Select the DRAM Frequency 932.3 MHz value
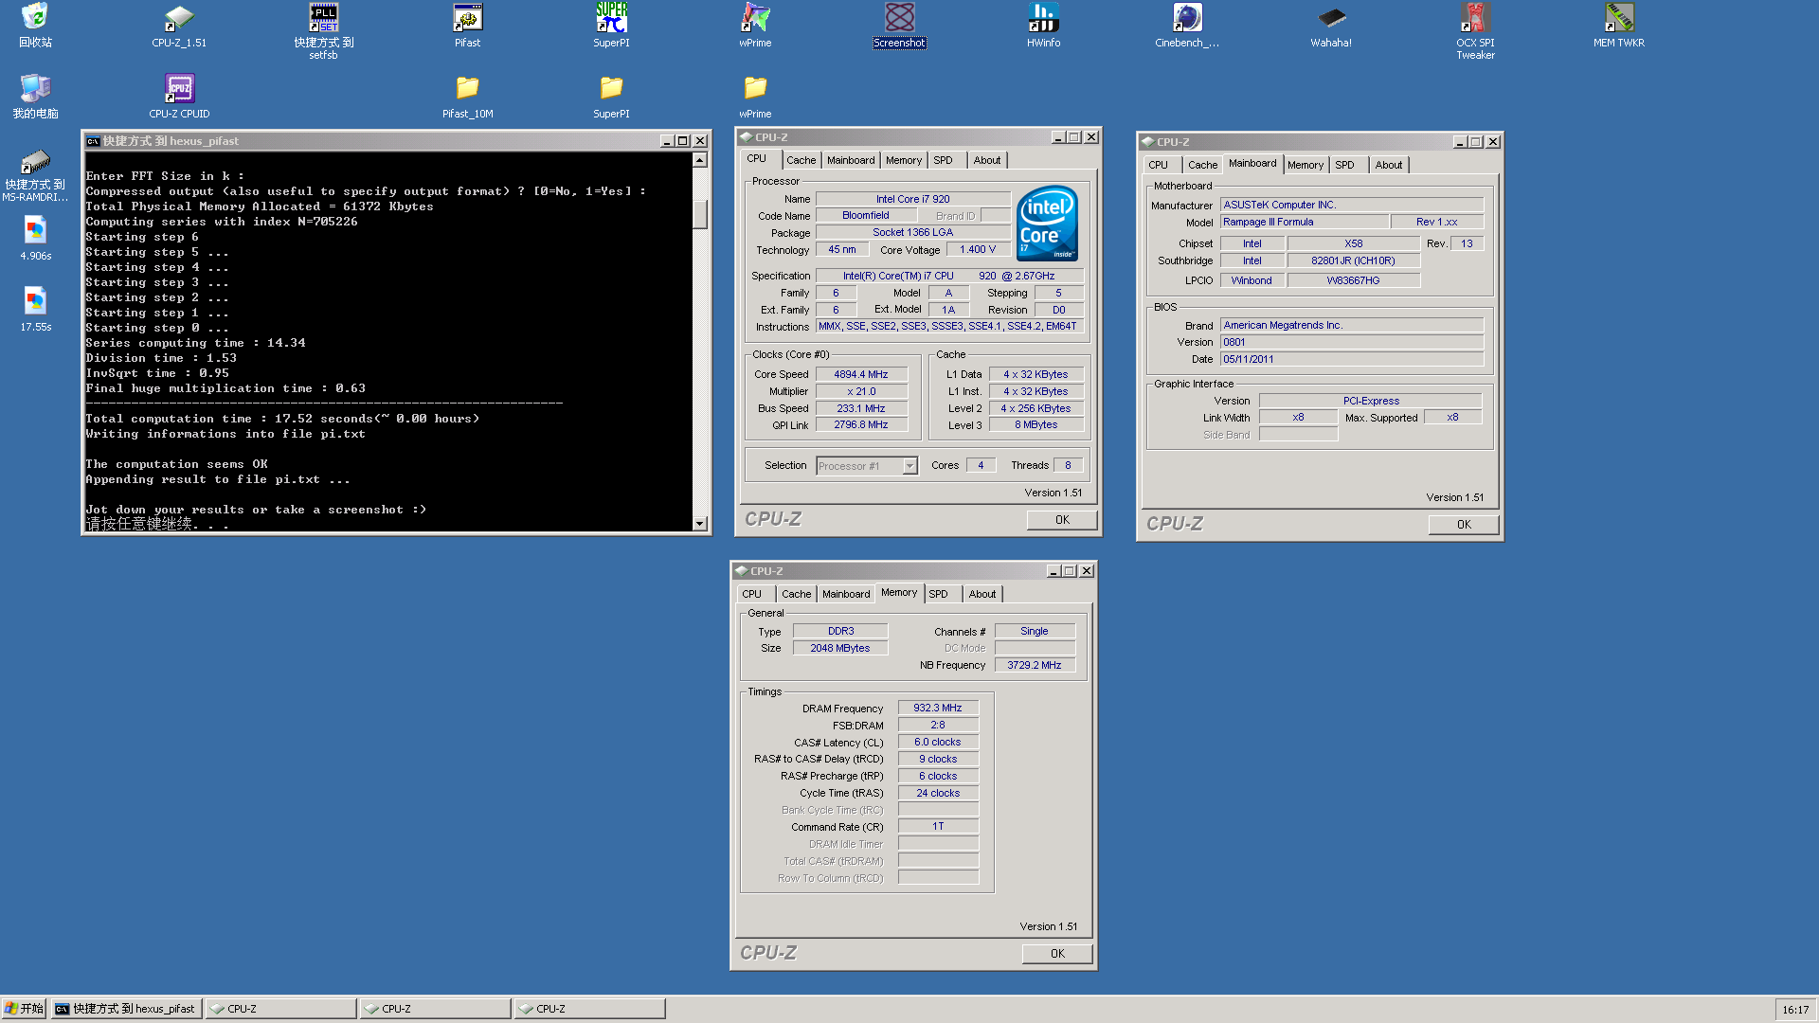This screenshot has width=1819, height=1023. pos(938,708)
